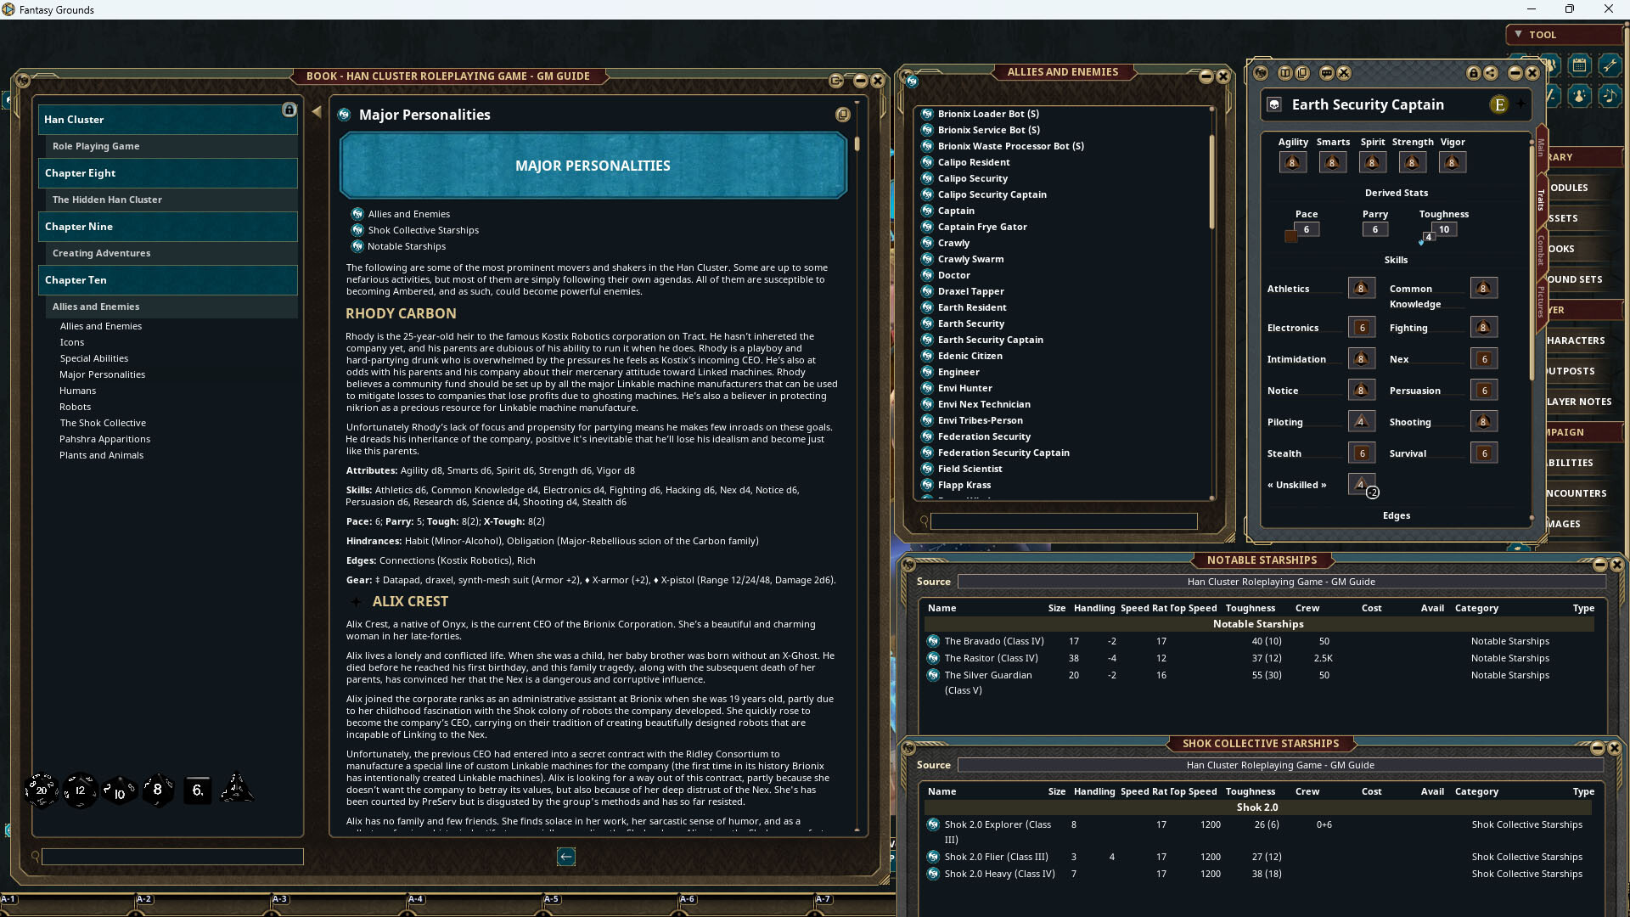Viewport: 1630px width, 917px height.
Task: Click the chat bubble icon on the NPC sheet
Action: coord(1327,73)
